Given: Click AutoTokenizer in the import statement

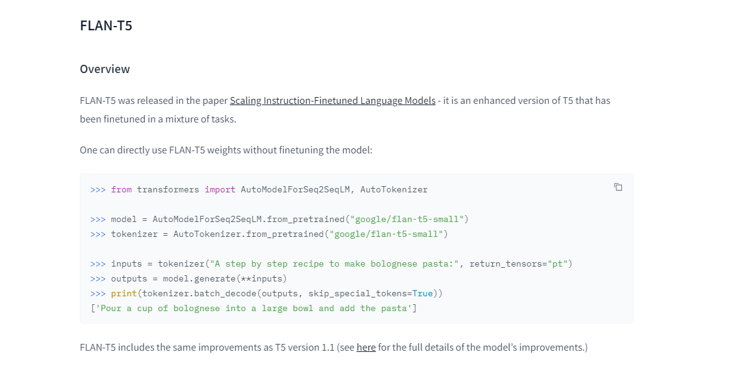Looking at the screenshot, I should [x=394, y=189].
